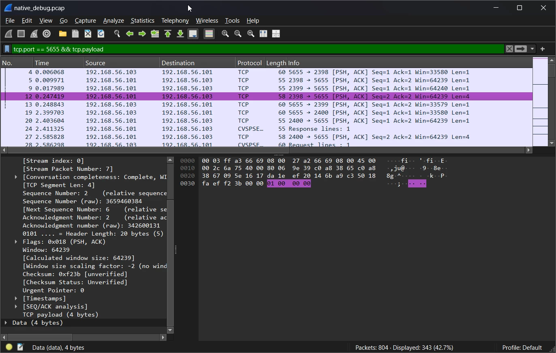The height and width of the screenshot is (353, 556).
Task: Expand the [Timestamps] tree item
Action: coord(16,298)
